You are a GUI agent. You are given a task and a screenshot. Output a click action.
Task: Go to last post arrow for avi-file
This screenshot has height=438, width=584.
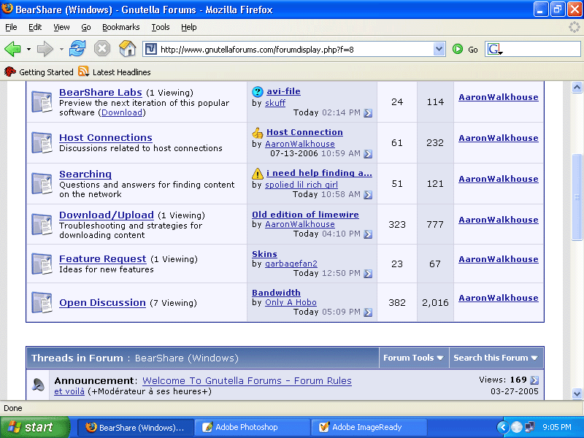tap(368, 113)
